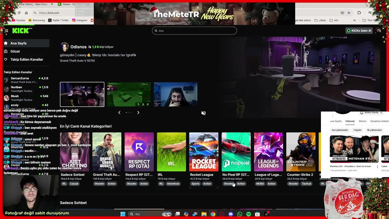Open the NoPixel RP category card
This screenshot has height=219, width=389.
click(236, 152)
